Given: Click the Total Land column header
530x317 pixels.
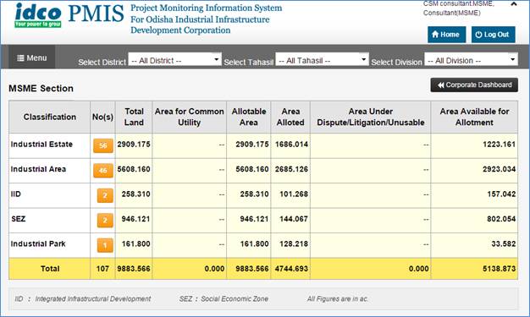Looking at the screenshot, I should tap(134, 117).
